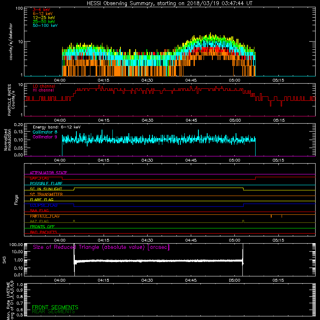The width and height of the screenshot is (320, 320).
Task: Click the vertical Flags axis label
Action: [16, 200]
